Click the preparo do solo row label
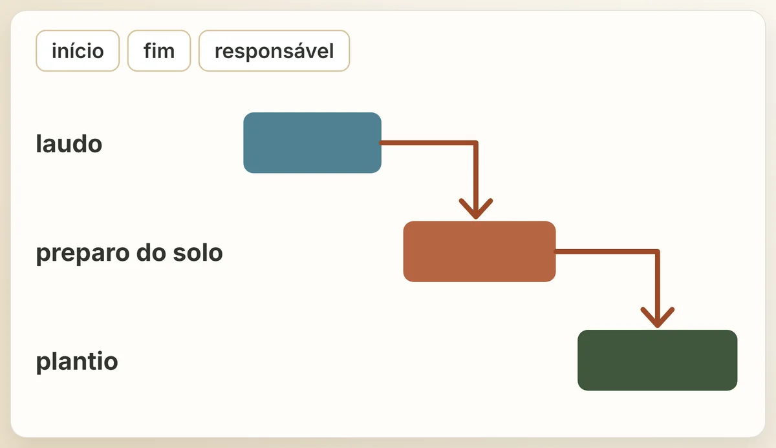 pos(129,252)
